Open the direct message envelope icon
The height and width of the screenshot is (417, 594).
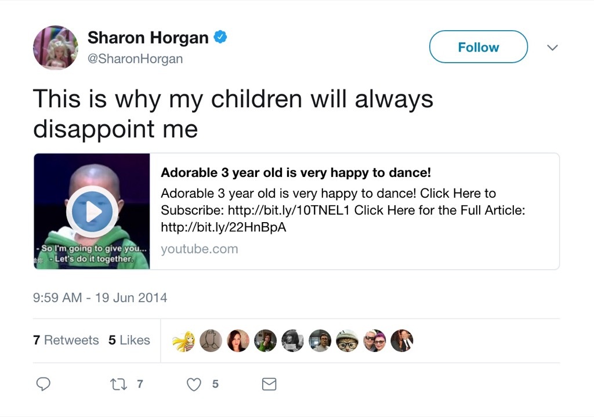(x=269, y=384)
